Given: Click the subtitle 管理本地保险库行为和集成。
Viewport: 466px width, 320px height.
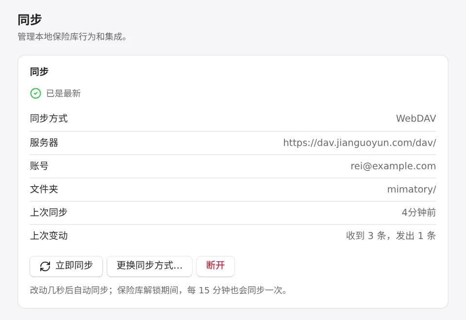Looking at the screenshot, I should [72, 37].
